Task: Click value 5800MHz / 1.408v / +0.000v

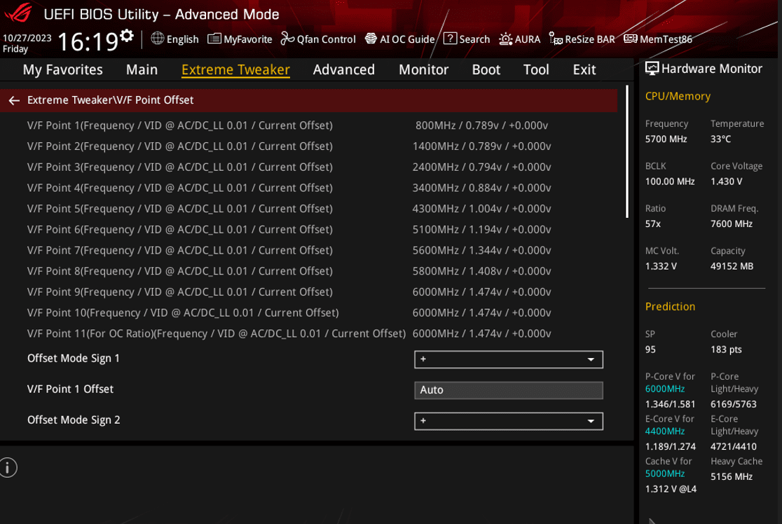Action: click(x=482, y=271)
